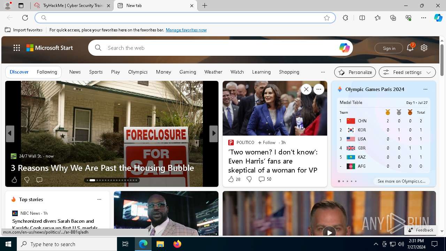Like the Politico Harris article
This screenshot has height=251, width=446.
tap(234, 179)
